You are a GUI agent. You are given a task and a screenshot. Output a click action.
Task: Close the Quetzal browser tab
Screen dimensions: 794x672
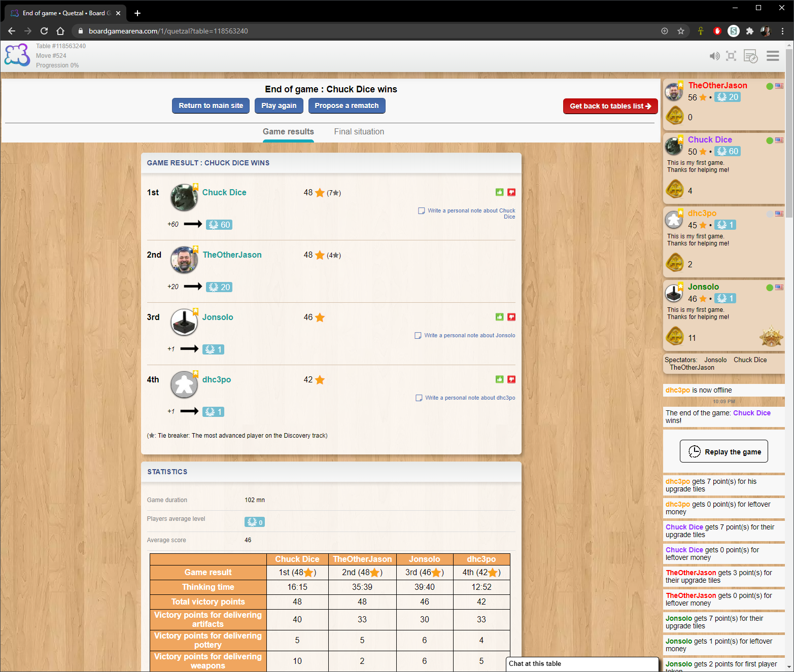click(118, 13)
